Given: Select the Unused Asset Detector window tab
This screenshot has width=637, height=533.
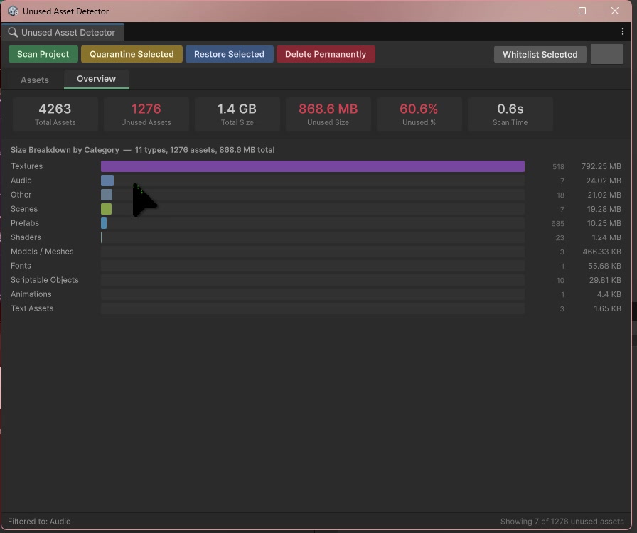Looking at the screenshot, I should pyautogui.click(x=63, y=32).
